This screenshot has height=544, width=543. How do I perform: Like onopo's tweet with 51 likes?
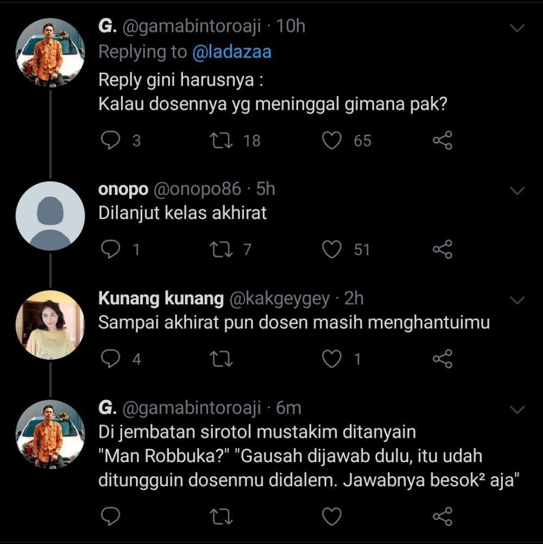[332, 249]
